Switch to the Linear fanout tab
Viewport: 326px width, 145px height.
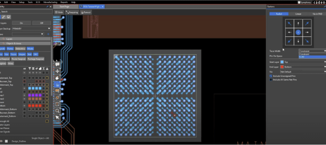[298, 14]
